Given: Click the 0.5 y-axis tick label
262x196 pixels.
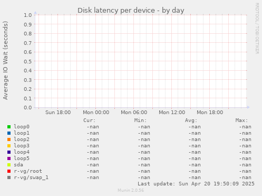Looking at the screenshot, I should 28,61.
